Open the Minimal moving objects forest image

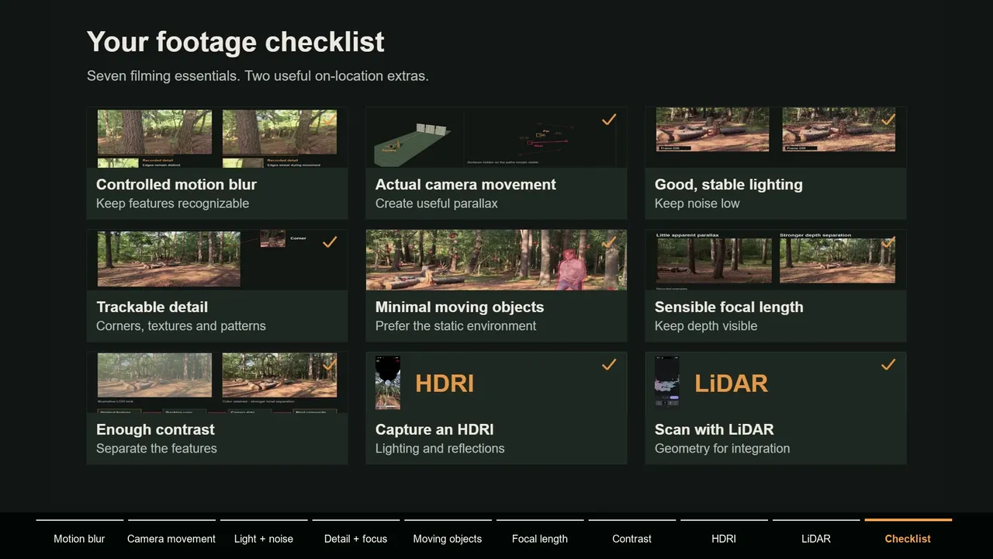(496, 260)
